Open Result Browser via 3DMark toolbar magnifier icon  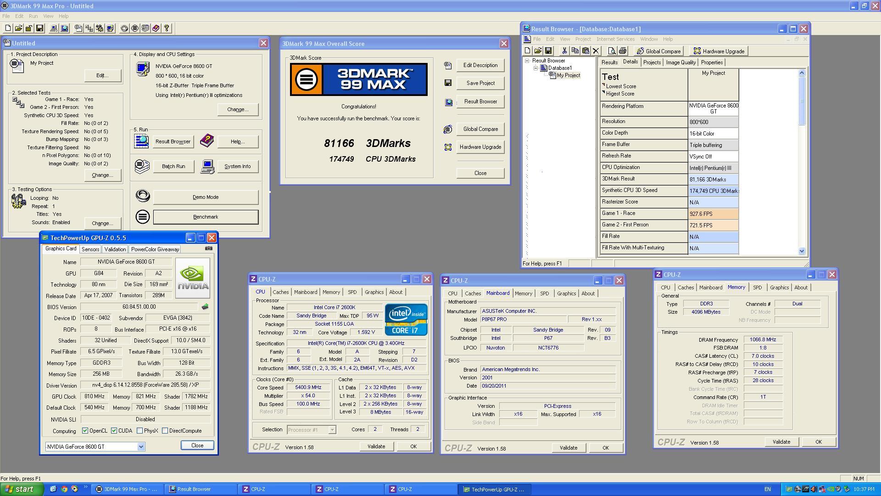coord(64,28)
